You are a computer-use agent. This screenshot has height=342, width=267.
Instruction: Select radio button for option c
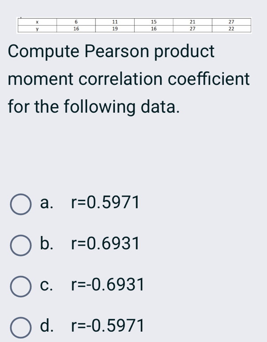click(20, 284)
